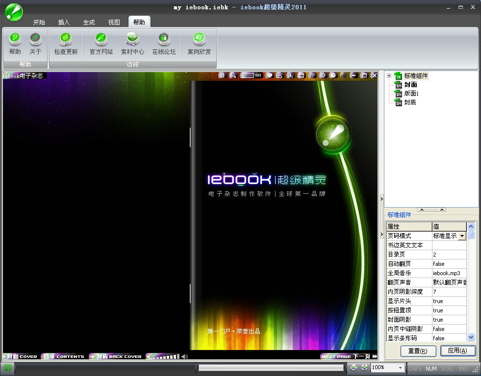The height and width of the screenshot is (376, 481).
Task: Click the 下一页 NEXT PAGE button
Action: pos(349,356)
